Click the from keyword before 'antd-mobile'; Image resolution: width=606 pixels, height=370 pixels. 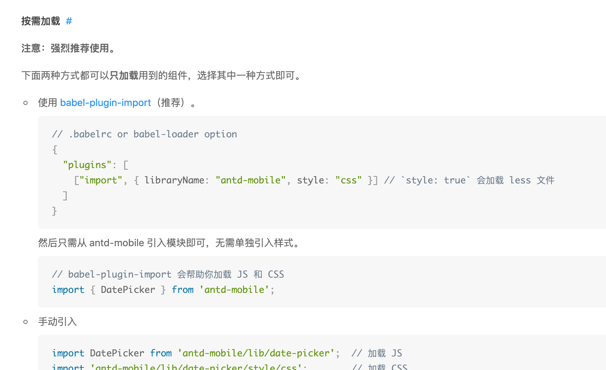183,290
